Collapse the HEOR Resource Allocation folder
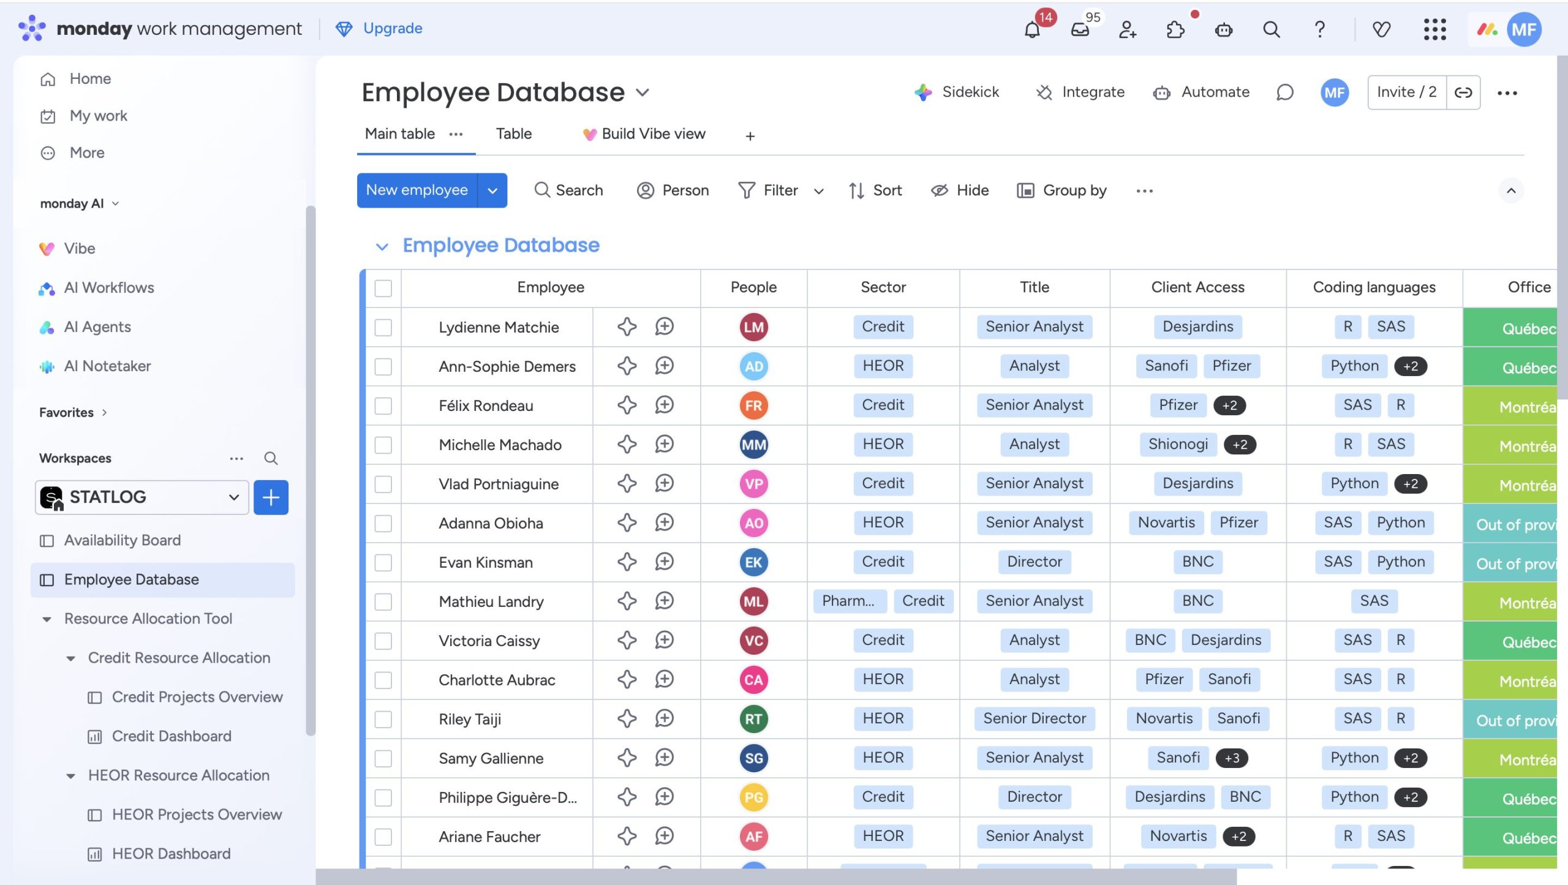Screen dimensions: 1568x885 click(70, 776)
